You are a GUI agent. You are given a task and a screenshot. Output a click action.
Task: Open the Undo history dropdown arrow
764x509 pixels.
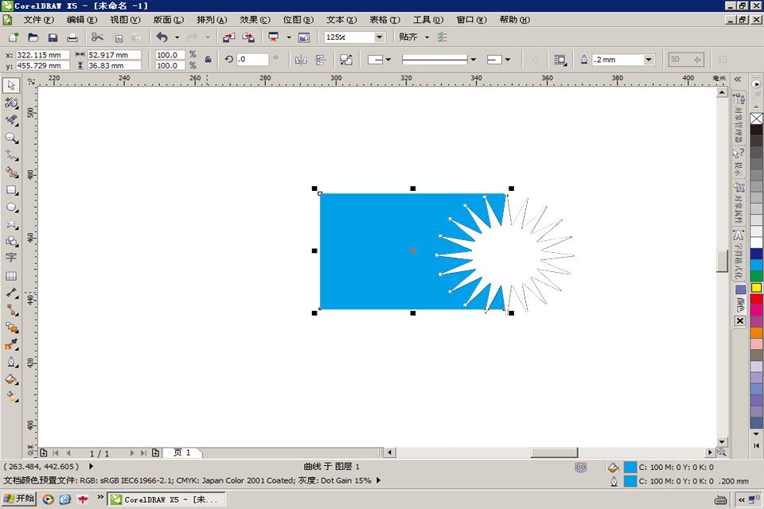pyautogui.click(x=177, y=37)
